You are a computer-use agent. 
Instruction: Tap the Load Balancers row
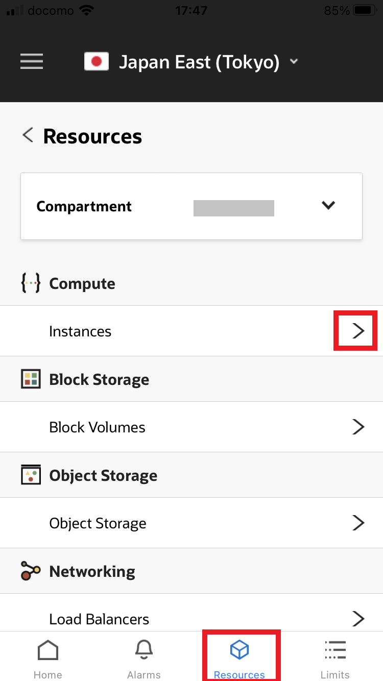pos(99,619)
